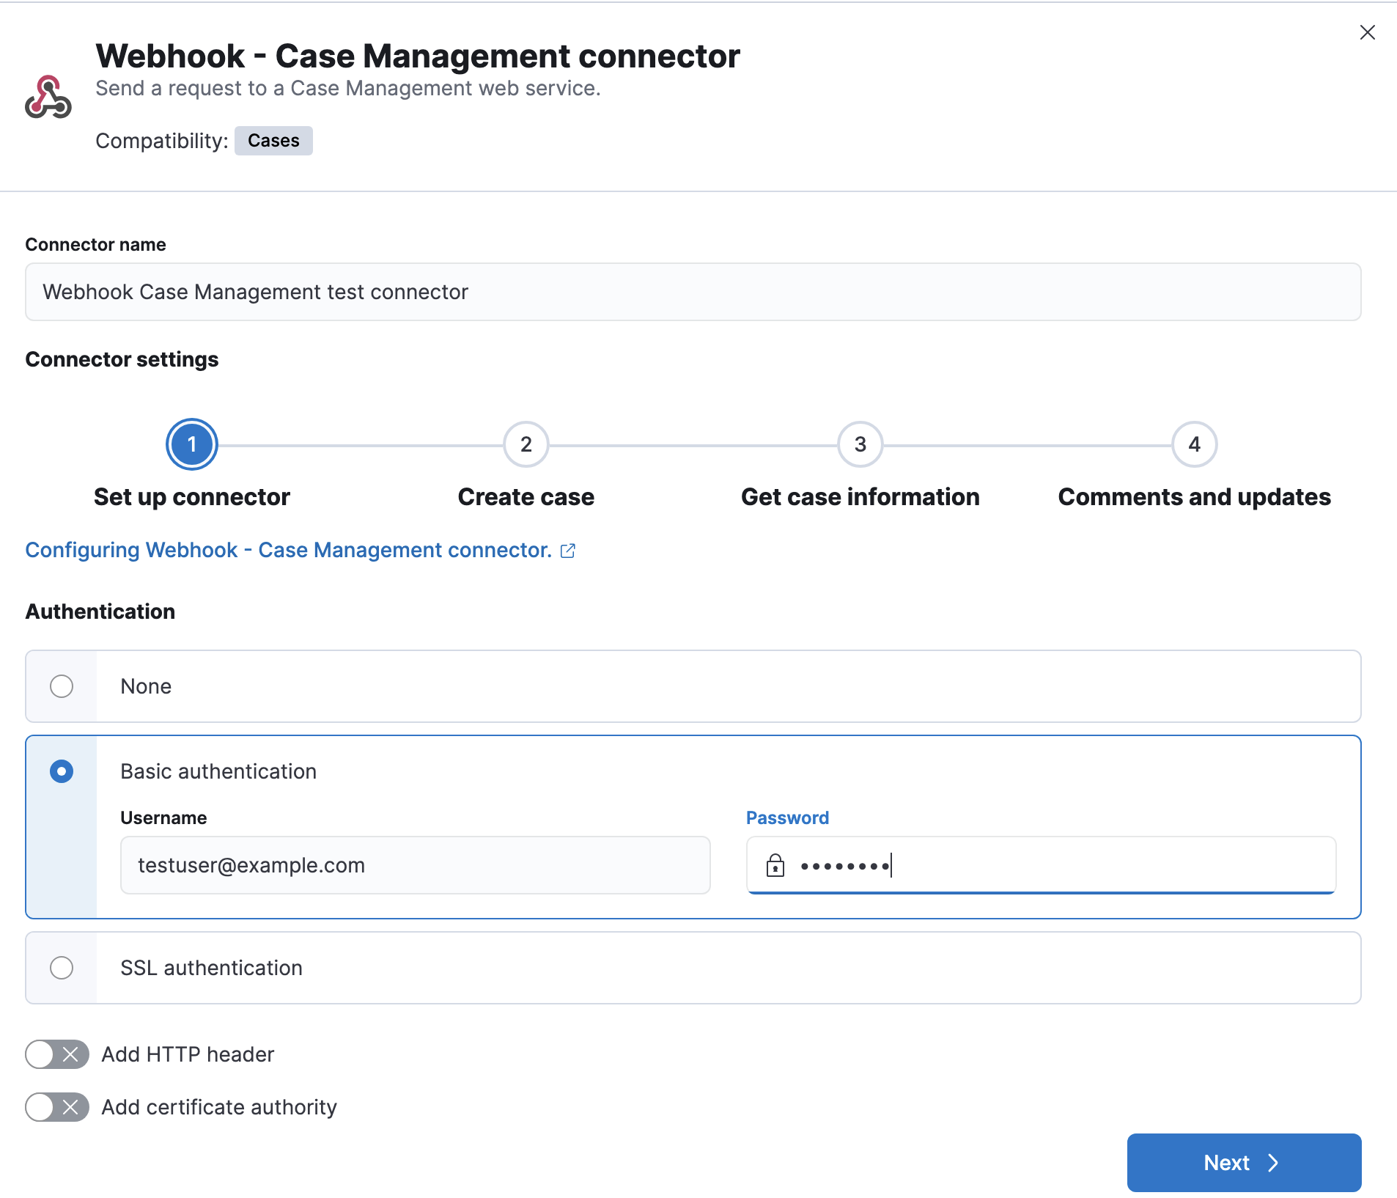1397x1198 pixels.
Task: Click the Password input field
Action: pyautogui.click(x=1041, y=865)
